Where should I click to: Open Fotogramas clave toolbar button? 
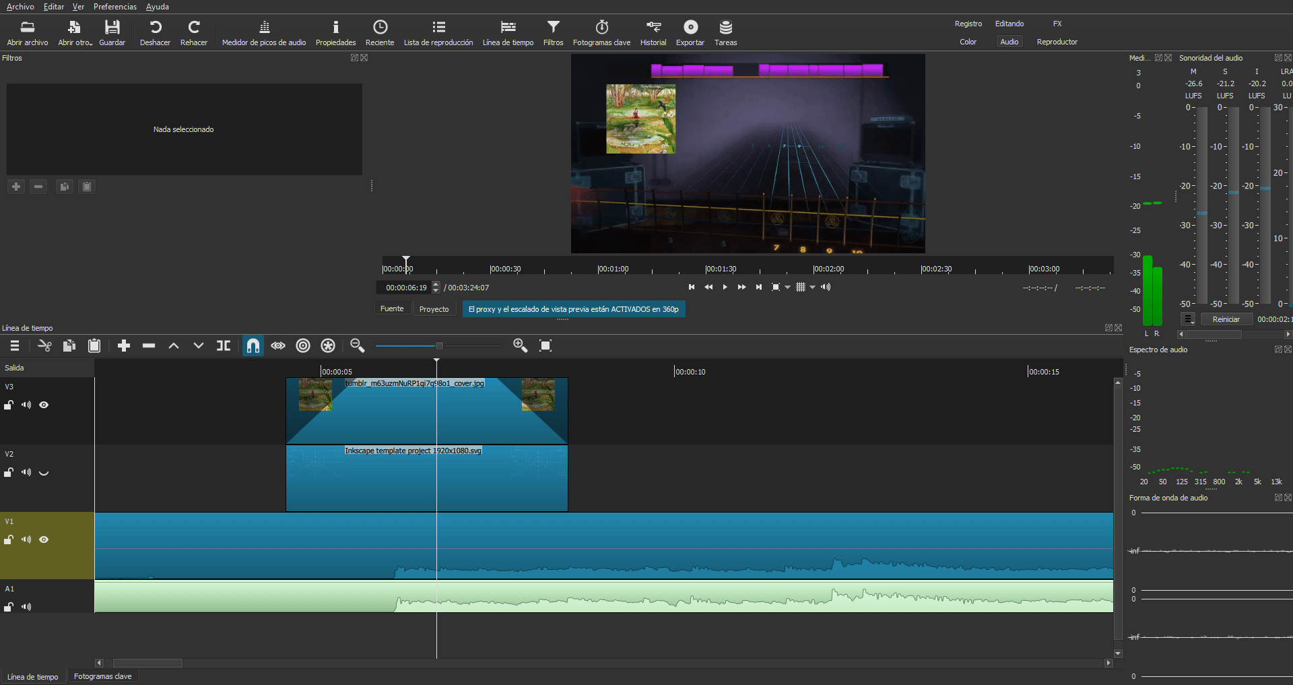point(601,32)
